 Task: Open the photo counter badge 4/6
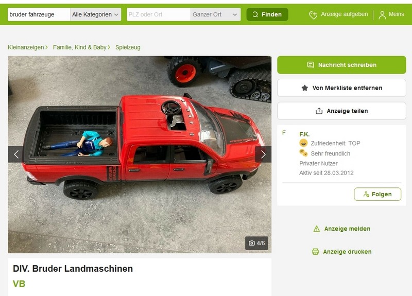(256, 243)
